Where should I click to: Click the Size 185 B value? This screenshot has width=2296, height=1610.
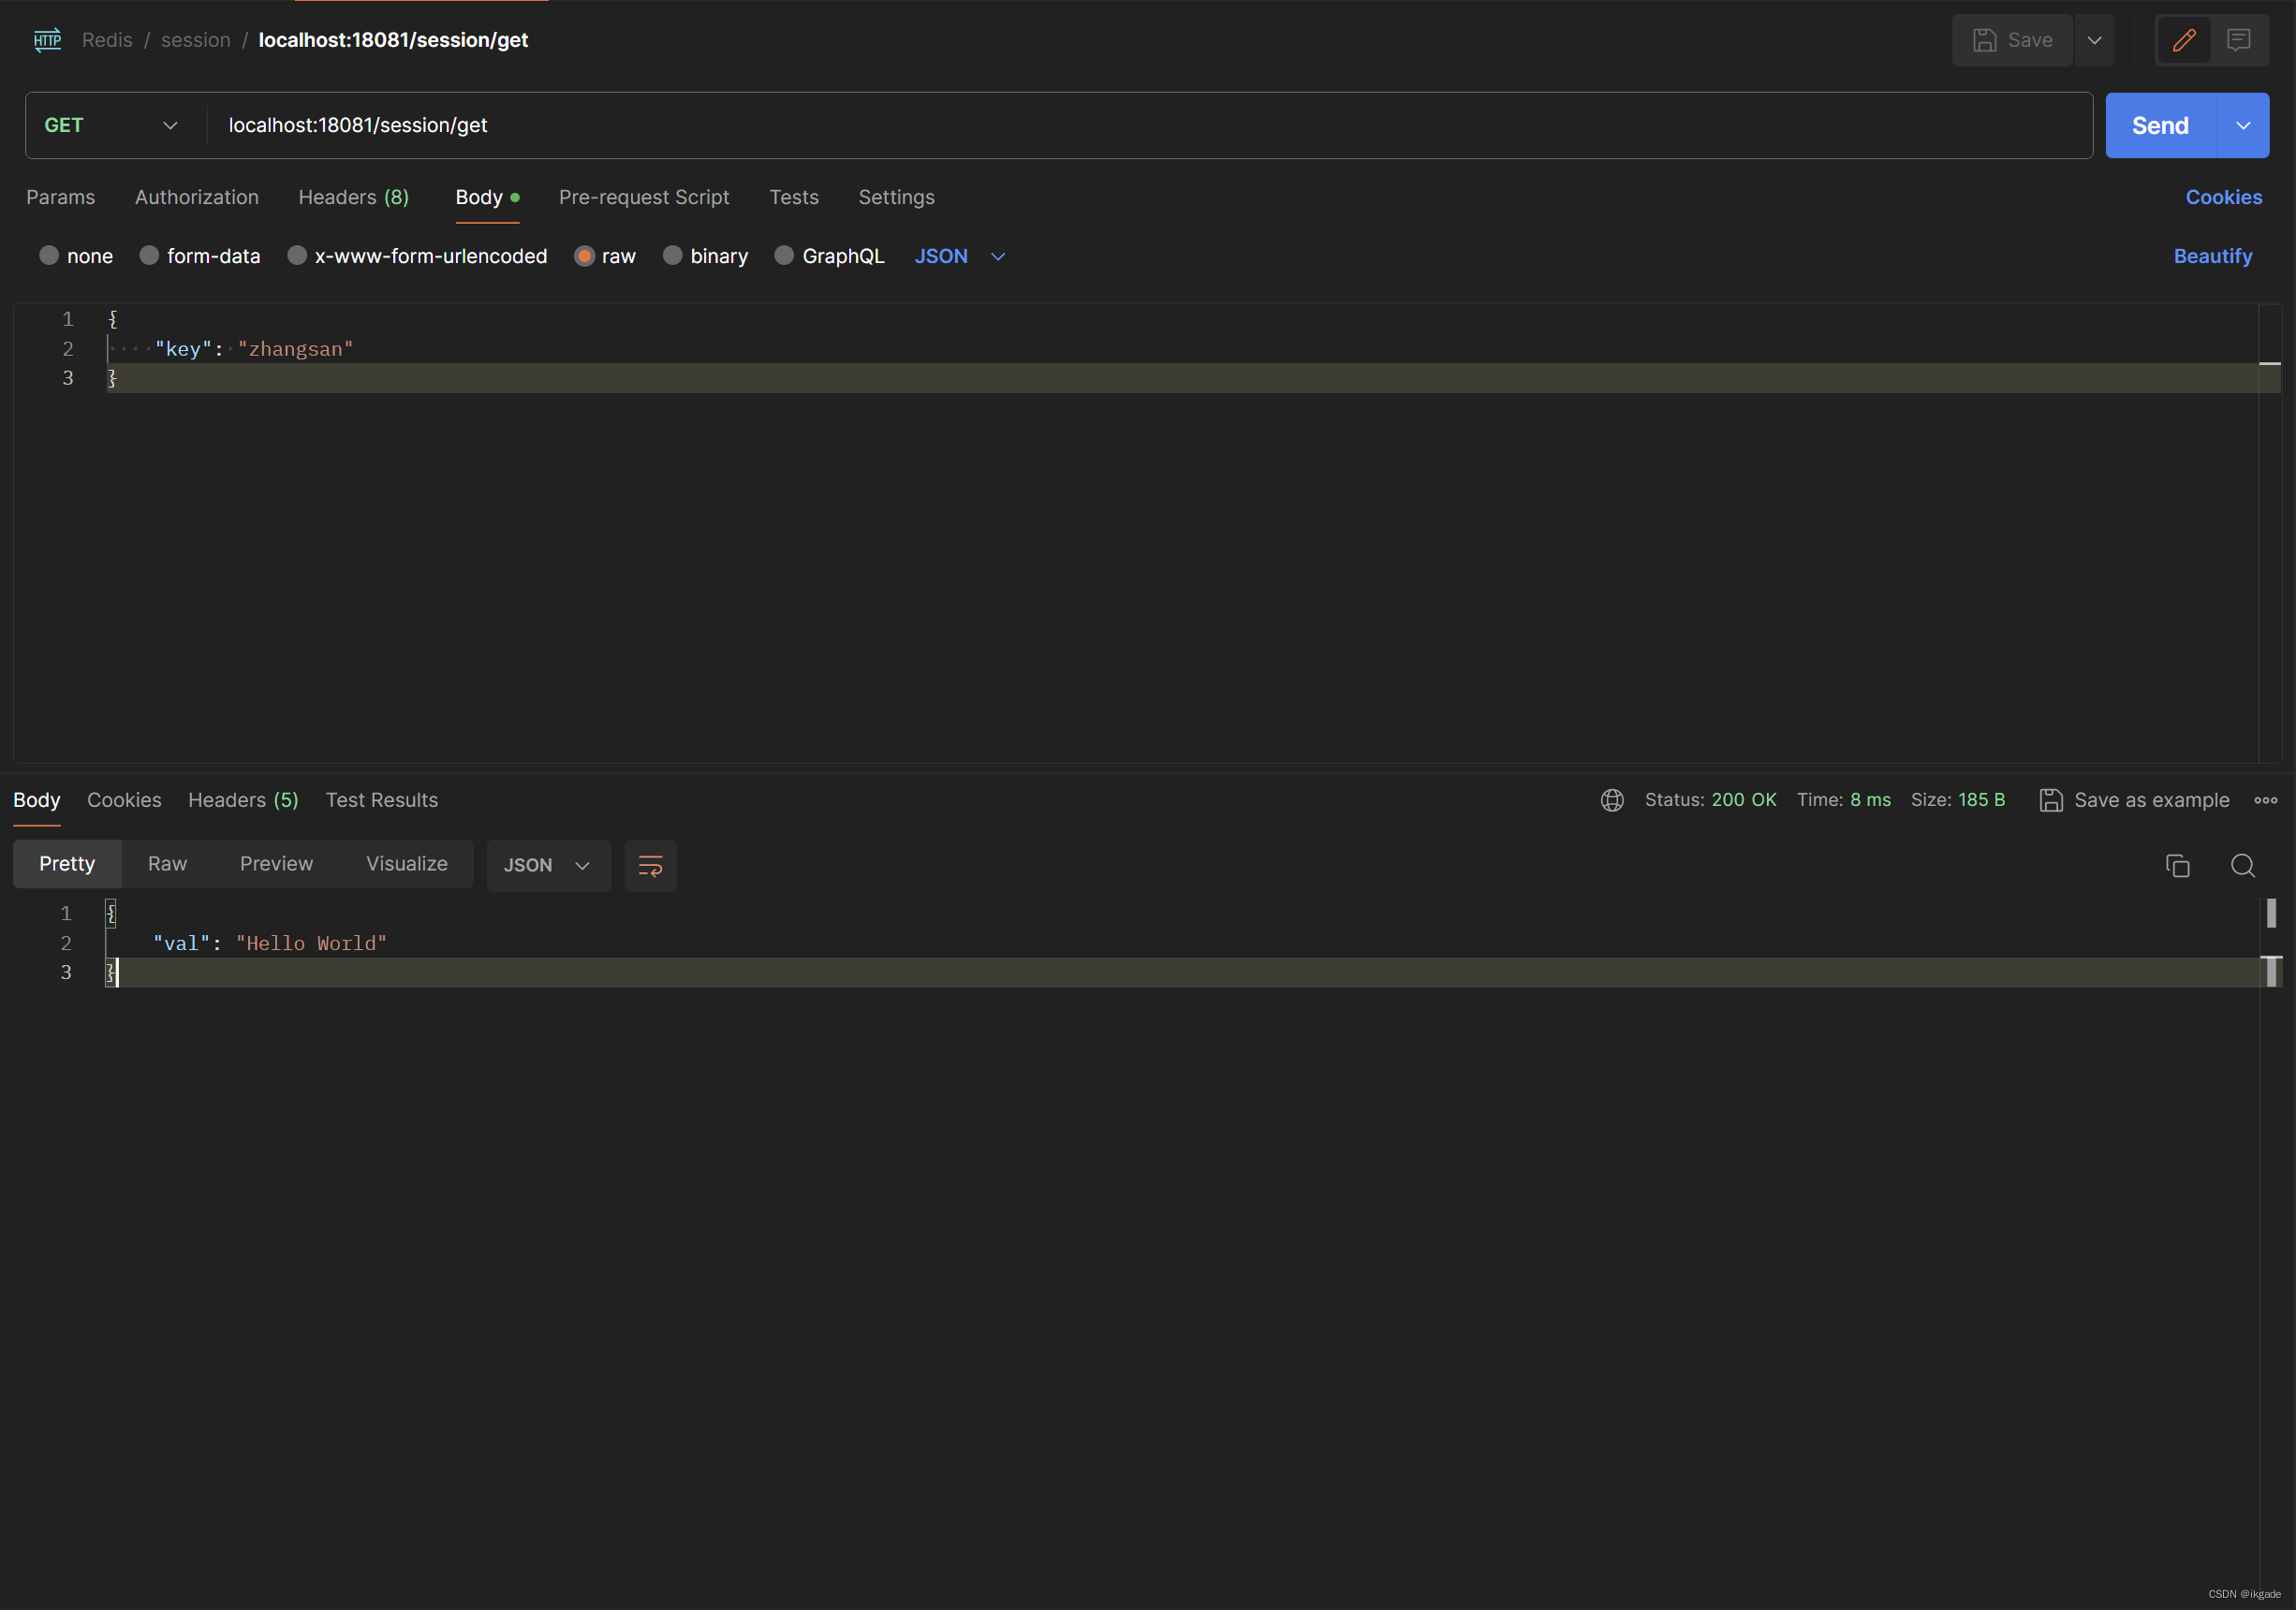click(x=1981, y=799)
